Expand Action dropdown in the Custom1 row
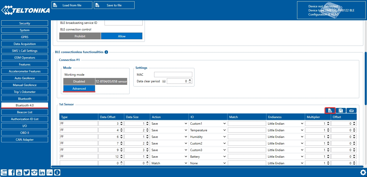The image size is (367, 177). (169, 124)
